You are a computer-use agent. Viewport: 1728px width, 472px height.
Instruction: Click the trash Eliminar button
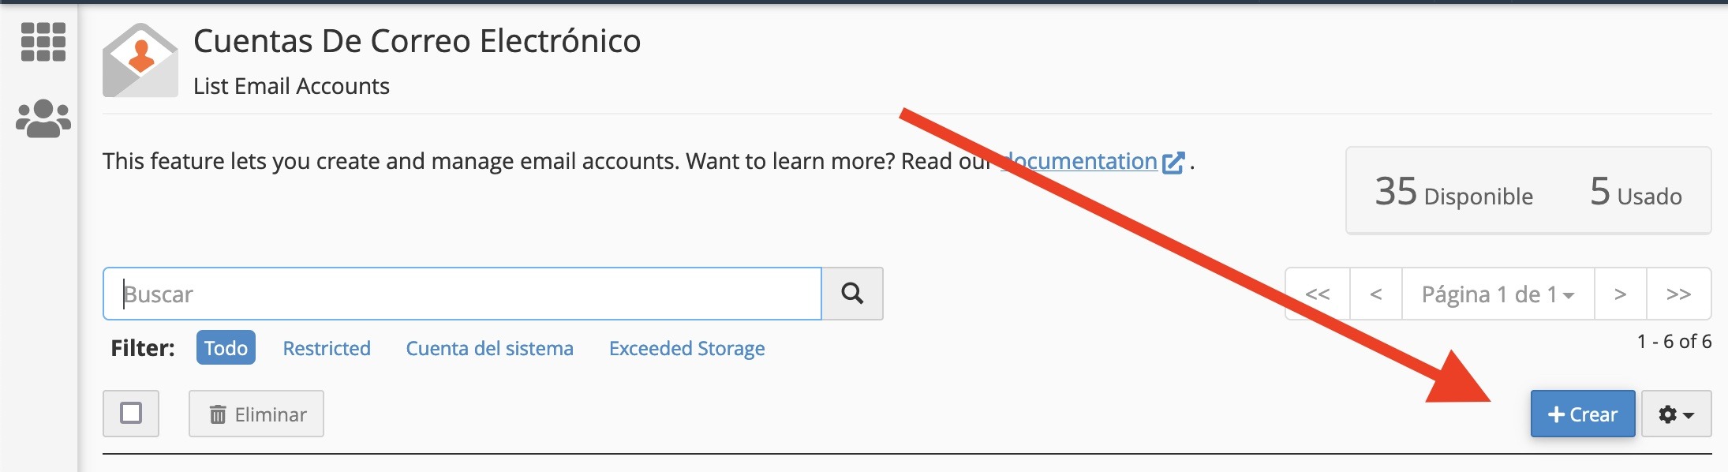(256, 414)
